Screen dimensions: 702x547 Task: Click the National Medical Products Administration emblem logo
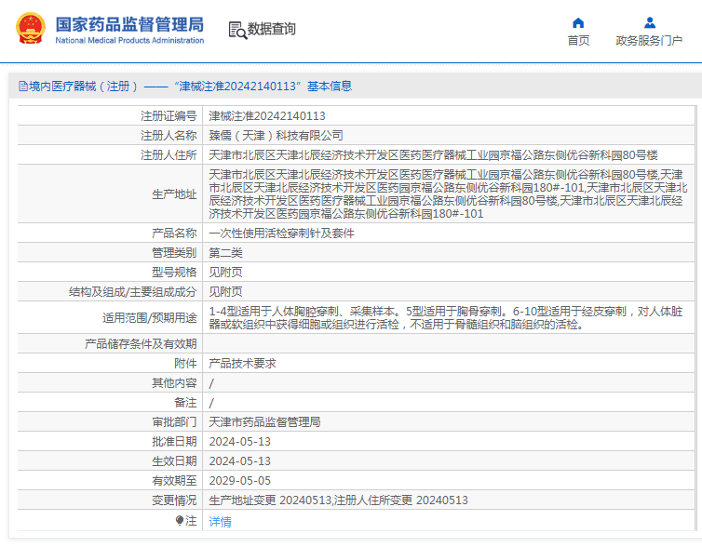29,29
